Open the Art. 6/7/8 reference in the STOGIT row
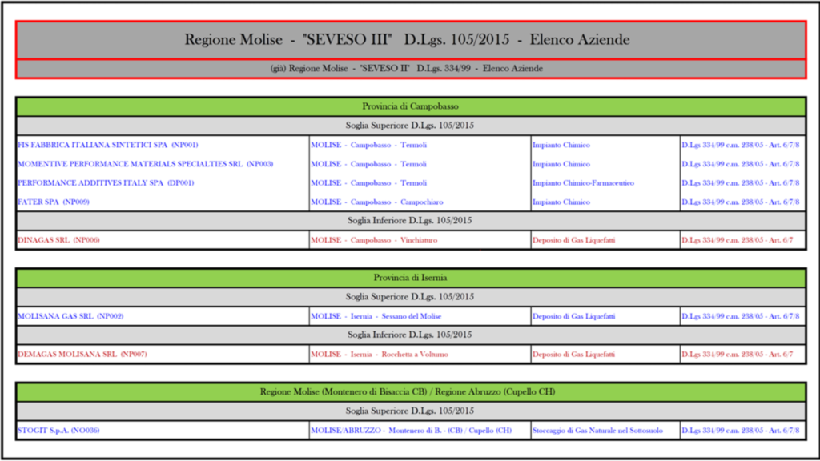The image size is (820, 461). coord(741,431)
